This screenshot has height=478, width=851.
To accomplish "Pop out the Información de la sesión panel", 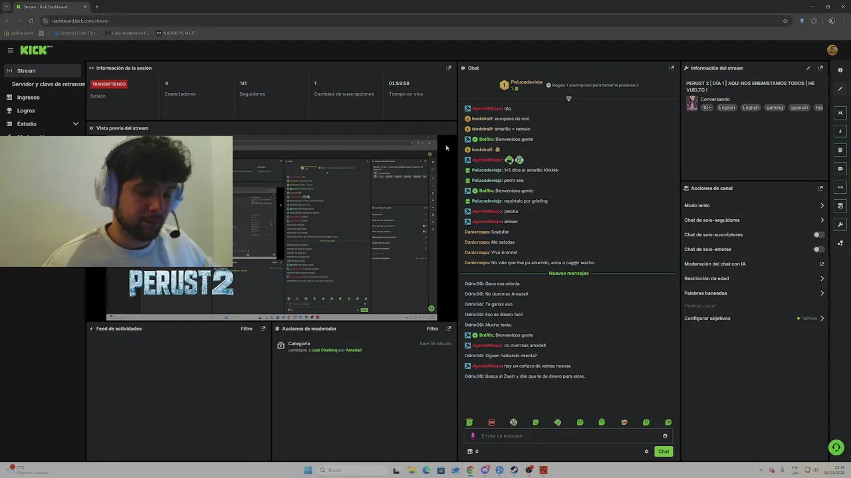I will (449, 68).
